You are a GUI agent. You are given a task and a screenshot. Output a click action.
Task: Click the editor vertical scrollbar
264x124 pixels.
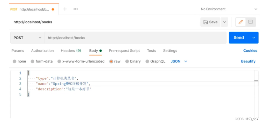pos(256,94)
